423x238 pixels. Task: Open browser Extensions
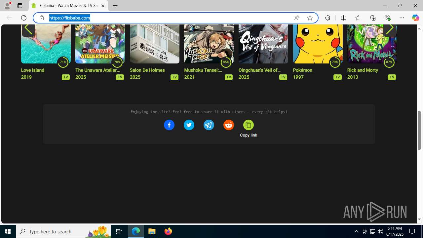tap(327, 18)
